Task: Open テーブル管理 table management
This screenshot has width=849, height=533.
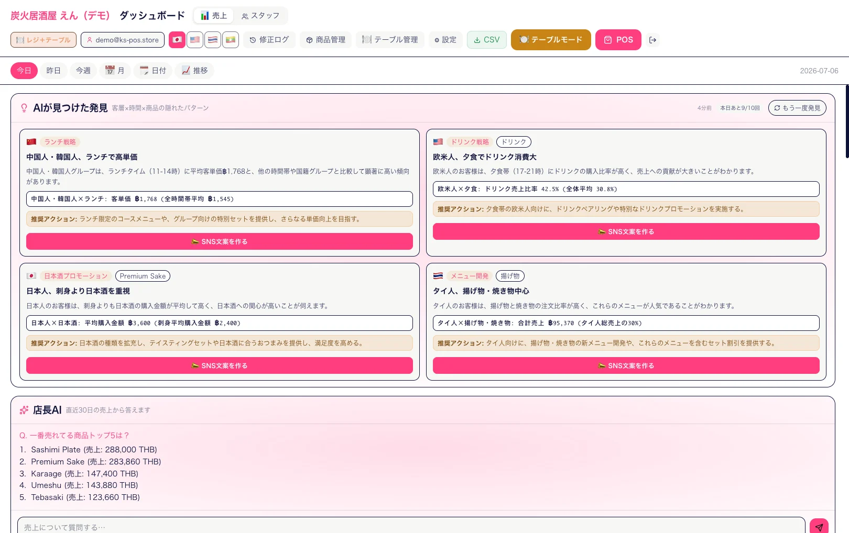Action: [x=390, y=40]
